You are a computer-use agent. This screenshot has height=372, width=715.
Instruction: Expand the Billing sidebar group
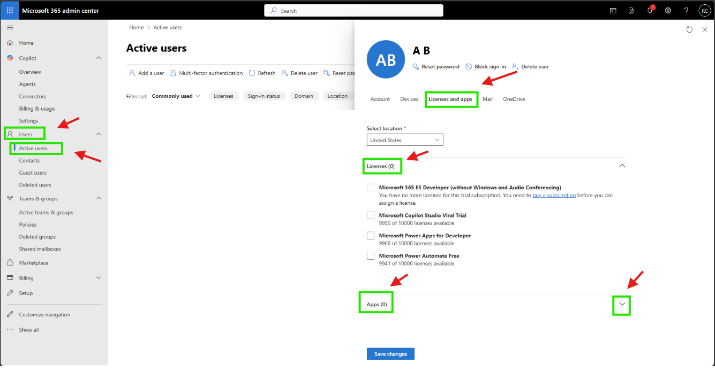(x=99, y=278)
